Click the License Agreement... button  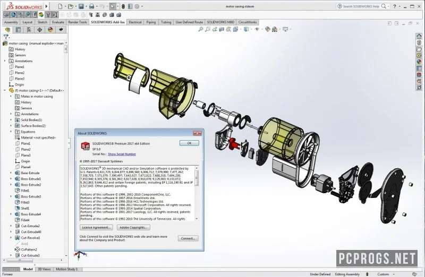(96, 228)
